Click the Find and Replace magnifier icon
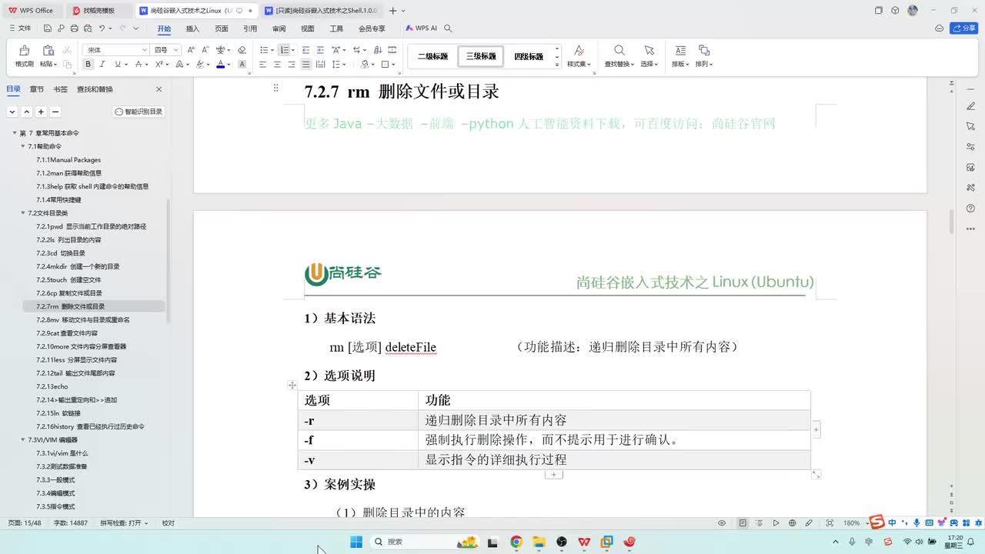This screenshot has height=554, width=985. (619, 51)
